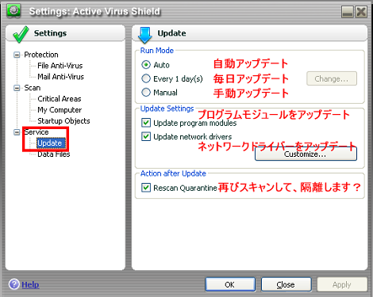Image resolution: width=373 pixels, height=297 pixels.
Task: Select Startup Objects scan item
Action: [63, 121]
